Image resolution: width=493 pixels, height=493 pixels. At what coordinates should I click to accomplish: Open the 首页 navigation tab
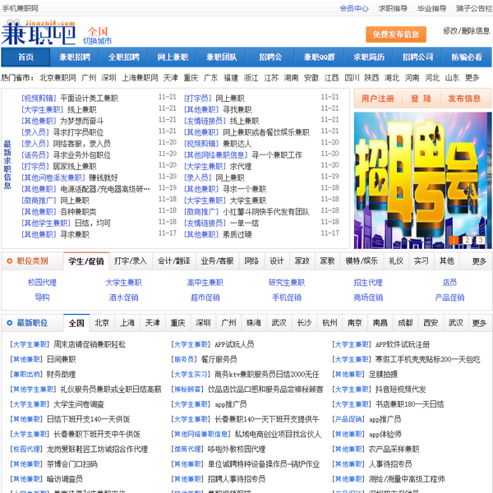tap(25, 58)
